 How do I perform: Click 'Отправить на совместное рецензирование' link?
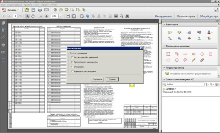point(190,74)
